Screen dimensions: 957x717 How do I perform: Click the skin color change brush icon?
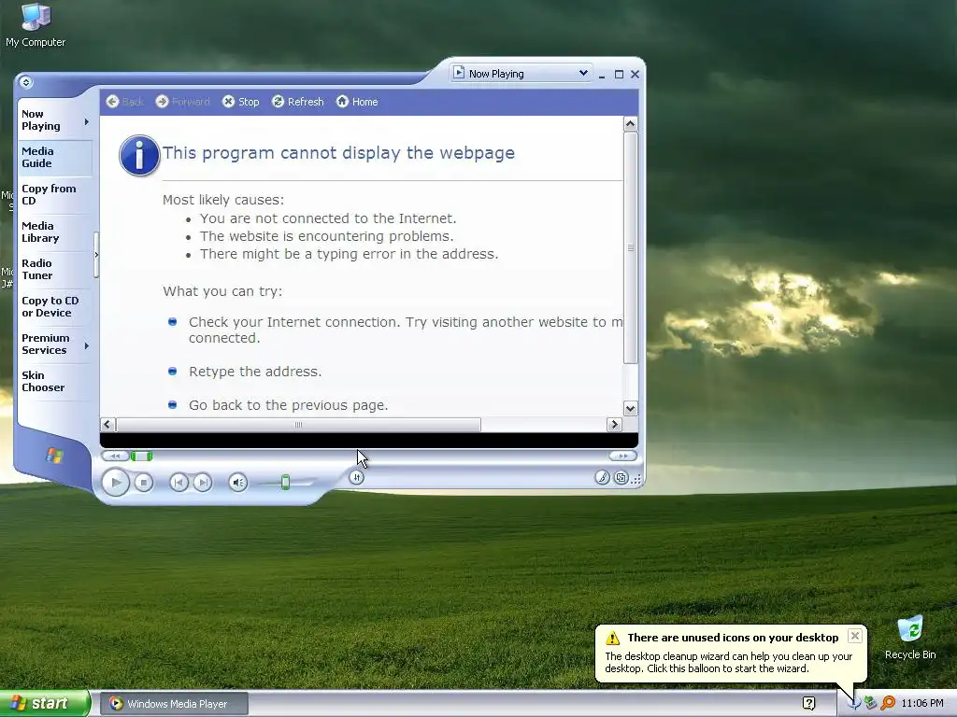(602, 477)
